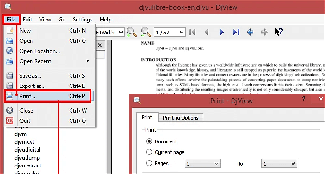
Task: Go to the last page
Action: [236, 32]
